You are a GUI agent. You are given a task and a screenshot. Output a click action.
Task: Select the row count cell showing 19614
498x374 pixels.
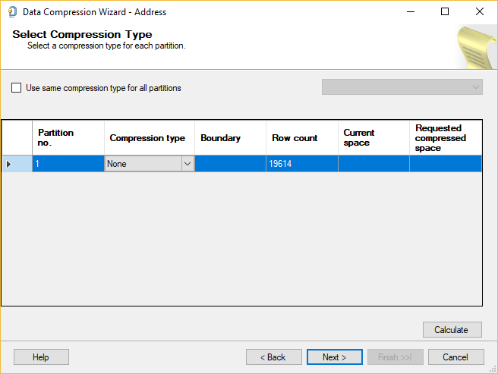301,164
